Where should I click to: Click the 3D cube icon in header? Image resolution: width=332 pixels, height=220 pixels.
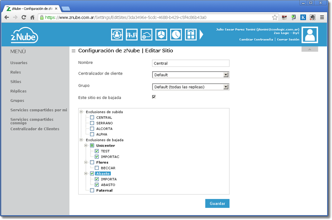click(x=161, y=35)
